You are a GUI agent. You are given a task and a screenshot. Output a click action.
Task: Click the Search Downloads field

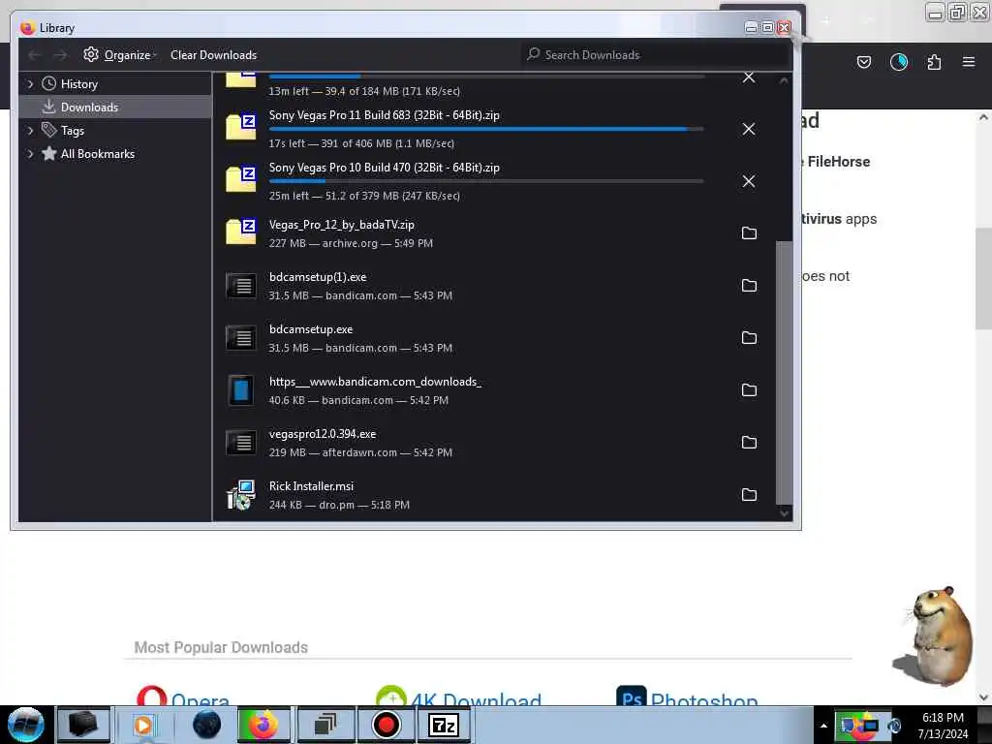tap(657, 55)
